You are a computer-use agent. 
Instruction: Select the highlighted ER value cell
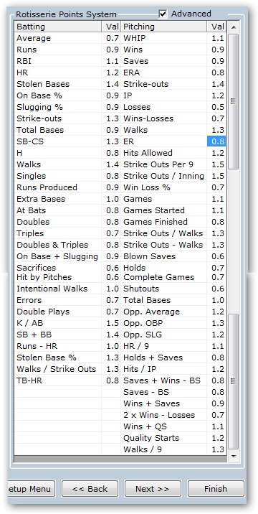click(216, 141)
